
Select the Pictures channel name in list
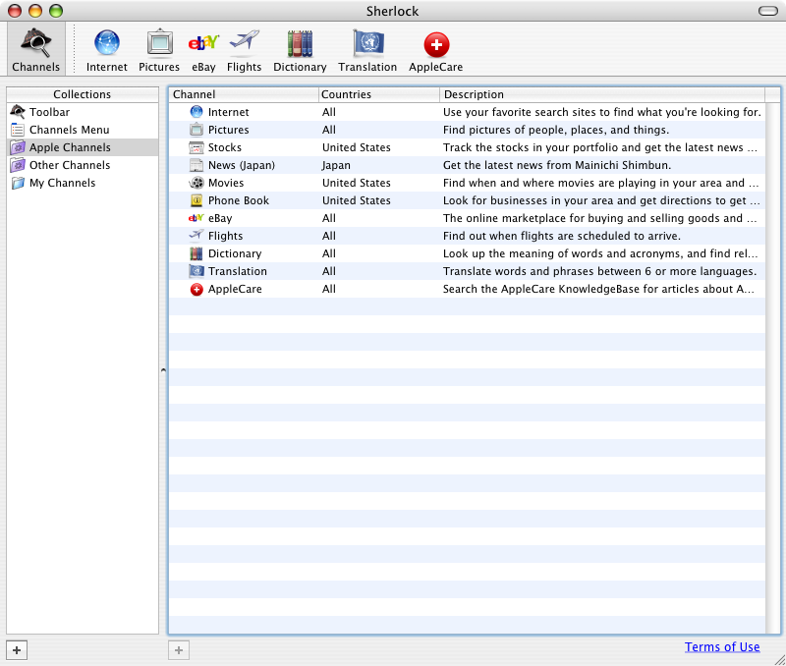229,130
